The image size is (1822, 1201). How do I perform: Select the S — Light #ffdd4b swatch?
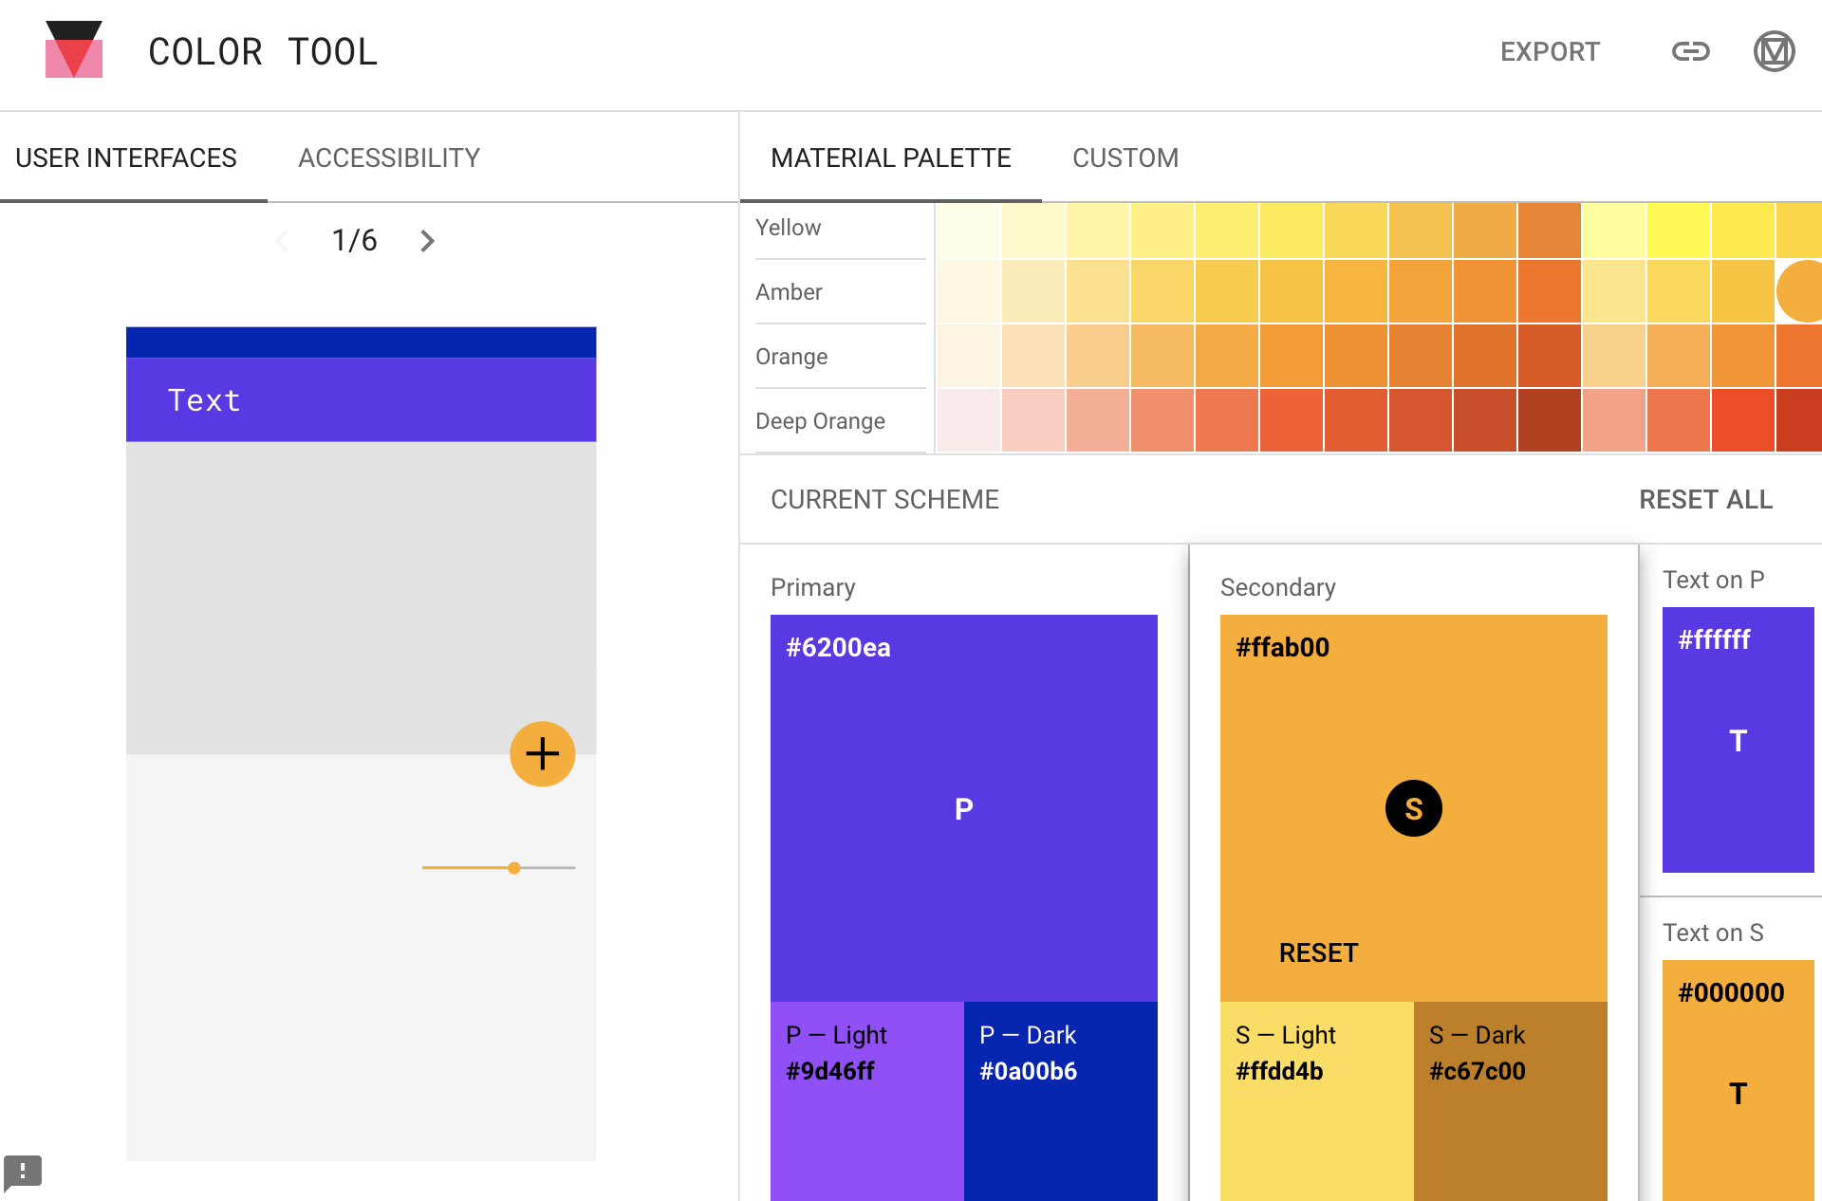click(x=1317, y=1101)
